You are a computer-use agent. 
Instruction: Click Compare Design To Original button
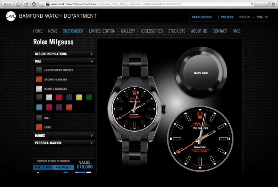tap(54, 161)
